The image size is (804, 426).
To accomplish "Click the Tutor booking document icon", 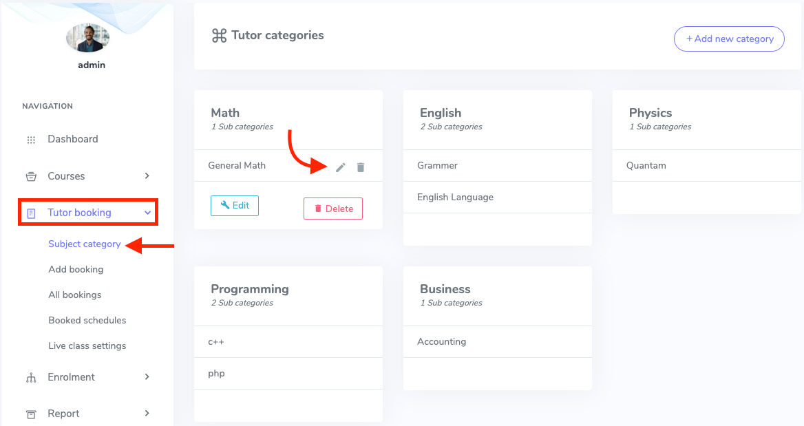I will [x=31, y=213].
